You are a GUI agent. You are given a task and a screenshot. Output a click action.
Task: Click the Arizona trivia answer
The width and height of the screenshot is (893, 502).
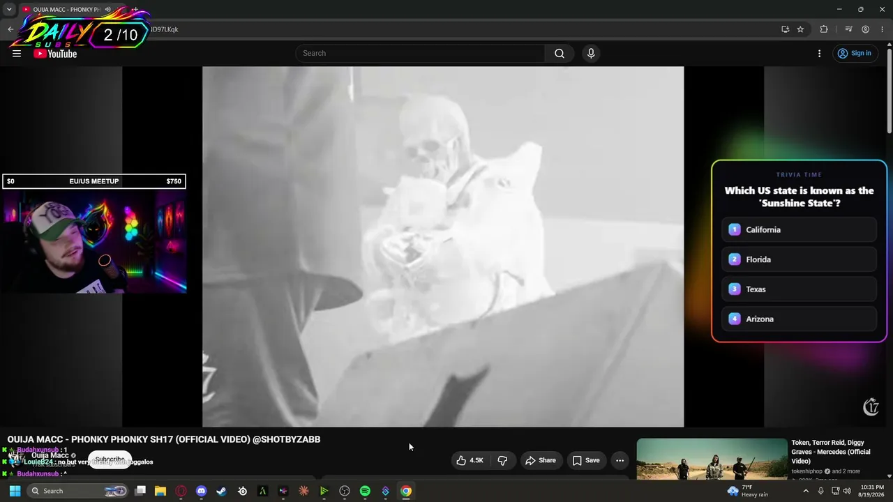(x=799, y=319)
